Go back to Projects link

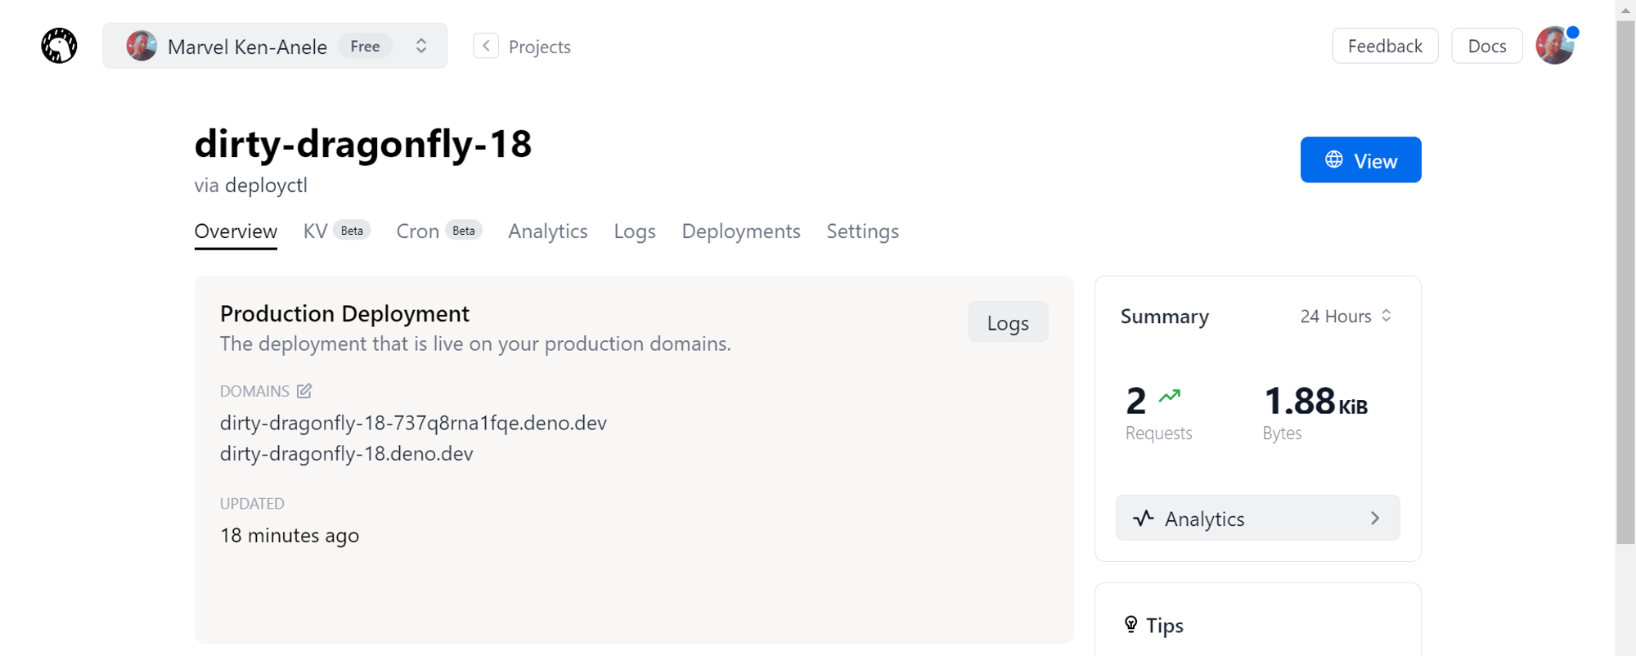[x=539, y=47]
